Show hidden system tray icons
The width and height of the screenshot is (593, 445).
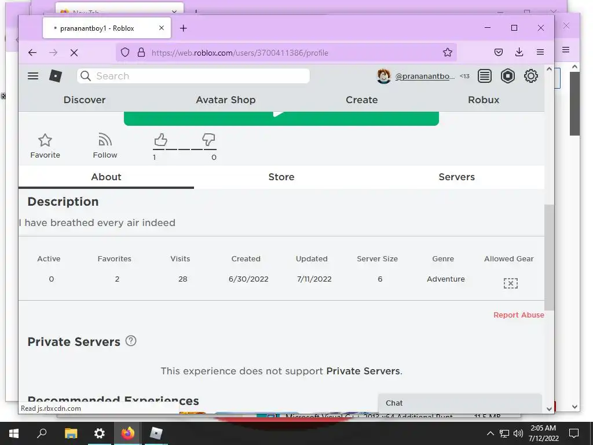point(490,433)
